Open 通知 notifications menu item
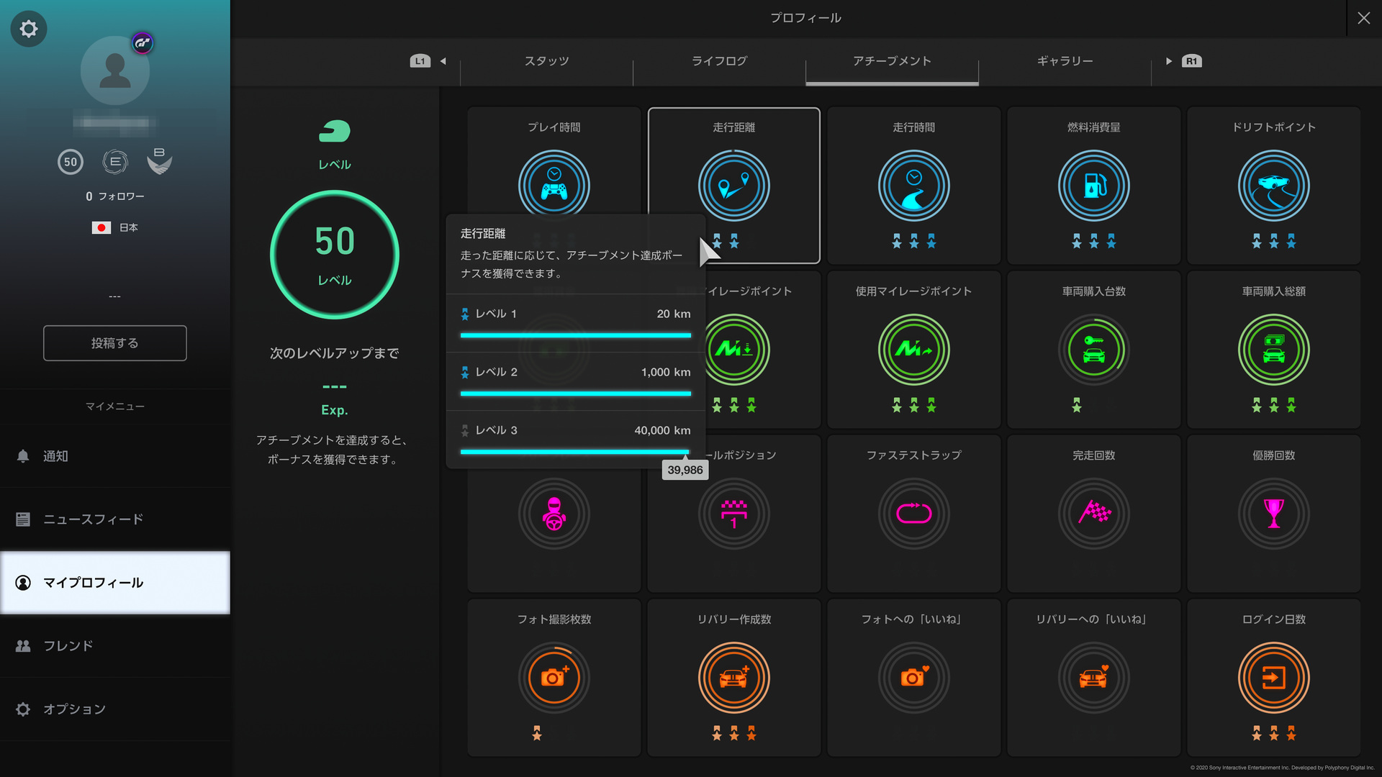Screen dimensions: 1382x777 (115, 456)
